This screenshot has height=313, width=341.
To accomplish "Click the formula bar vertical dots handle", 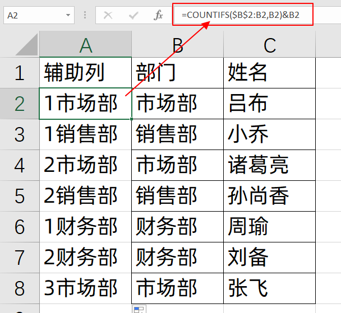I will point(85,15).
